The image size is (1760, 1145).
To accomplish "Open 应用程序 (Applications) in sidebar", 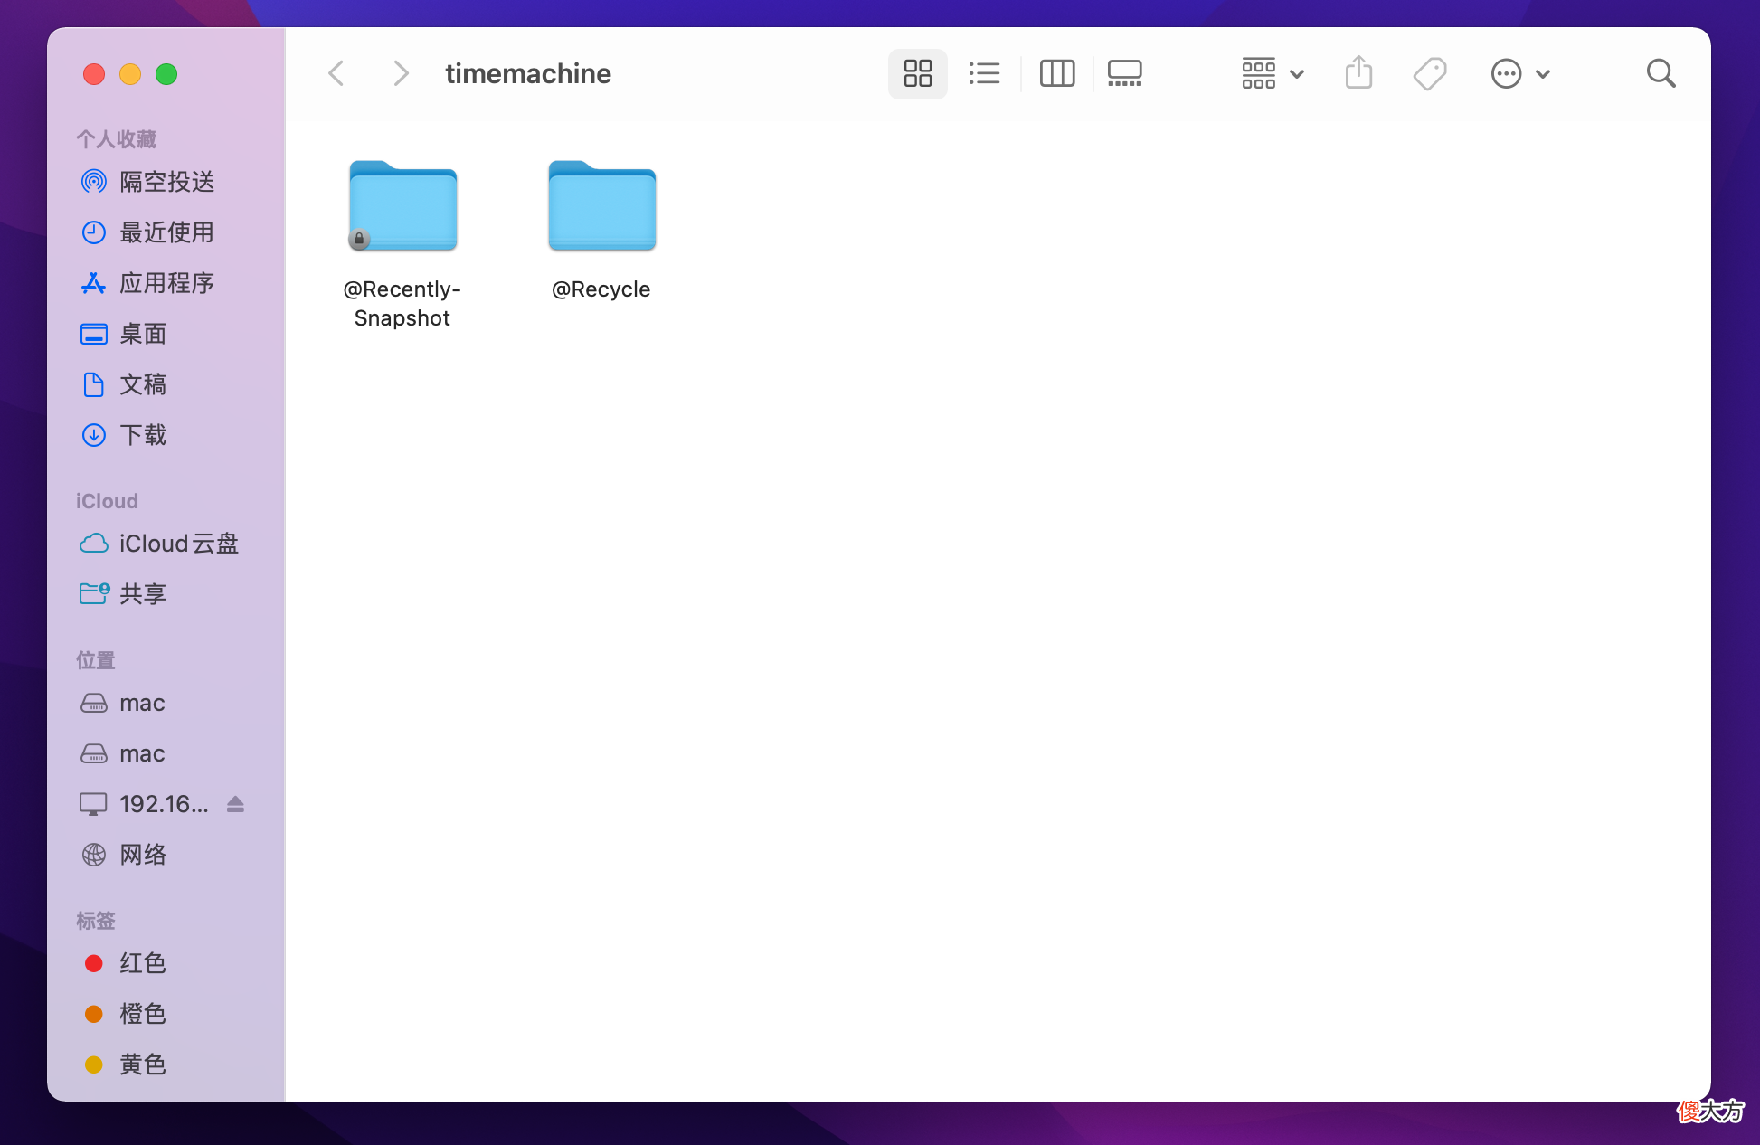I will tap(147, 283).
